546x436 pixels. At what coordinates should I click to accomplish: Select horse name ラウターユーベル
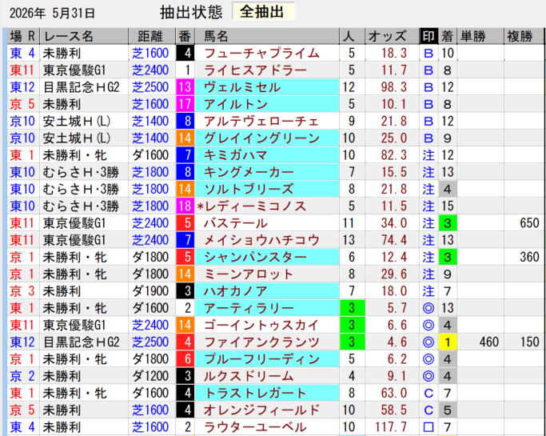[x=255, y=427]
